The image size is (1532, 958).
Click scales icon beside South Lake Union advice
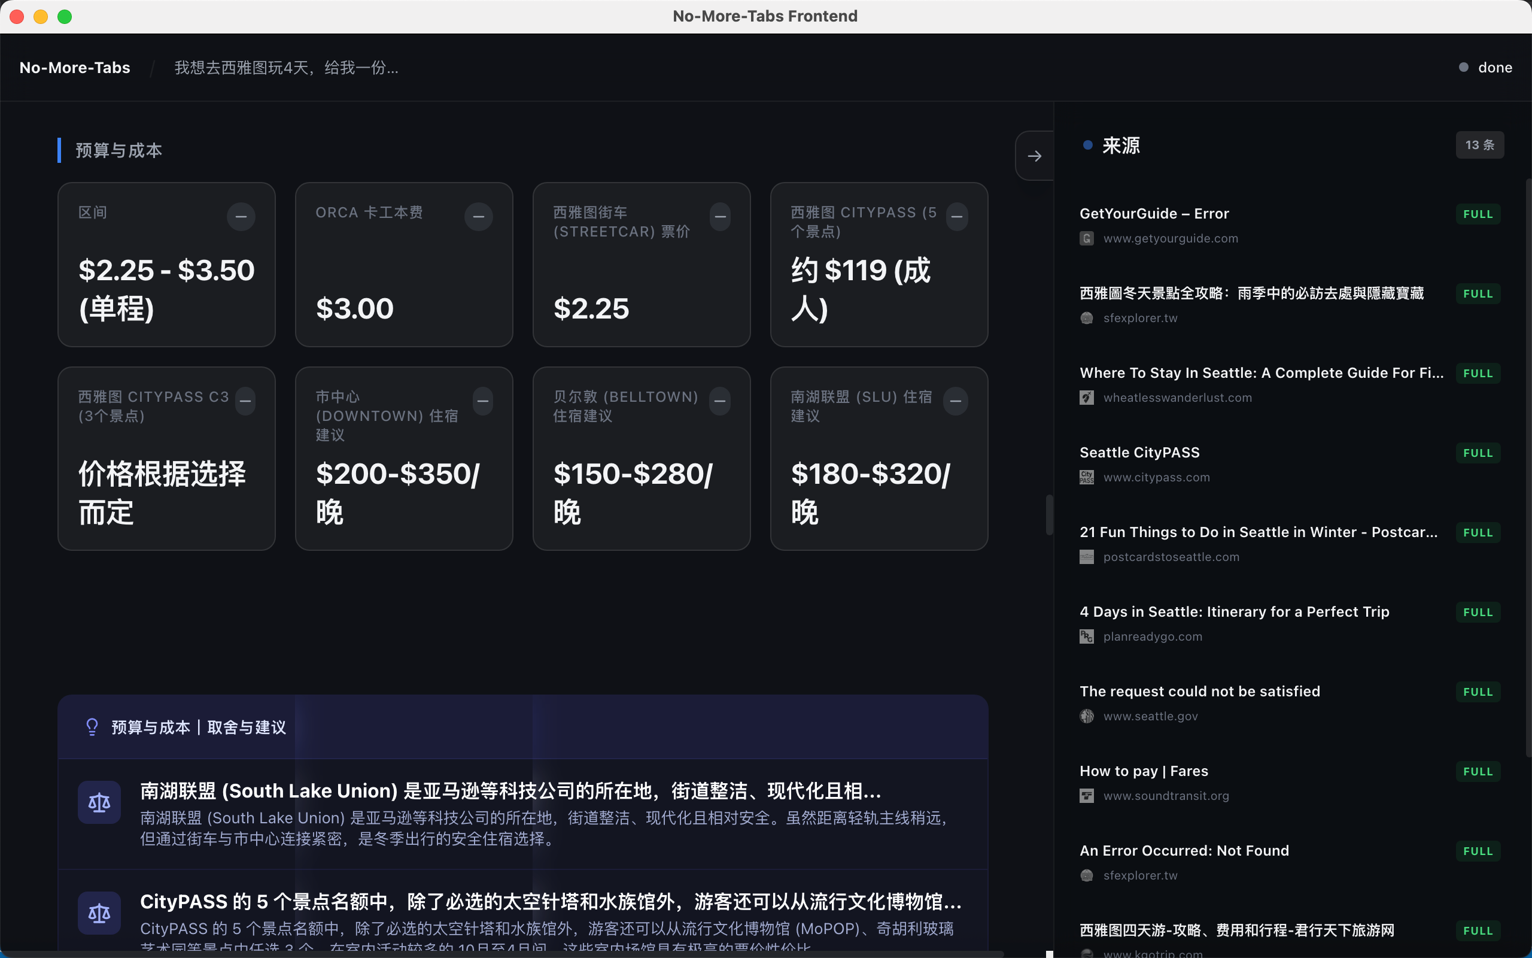pos(99,802)
